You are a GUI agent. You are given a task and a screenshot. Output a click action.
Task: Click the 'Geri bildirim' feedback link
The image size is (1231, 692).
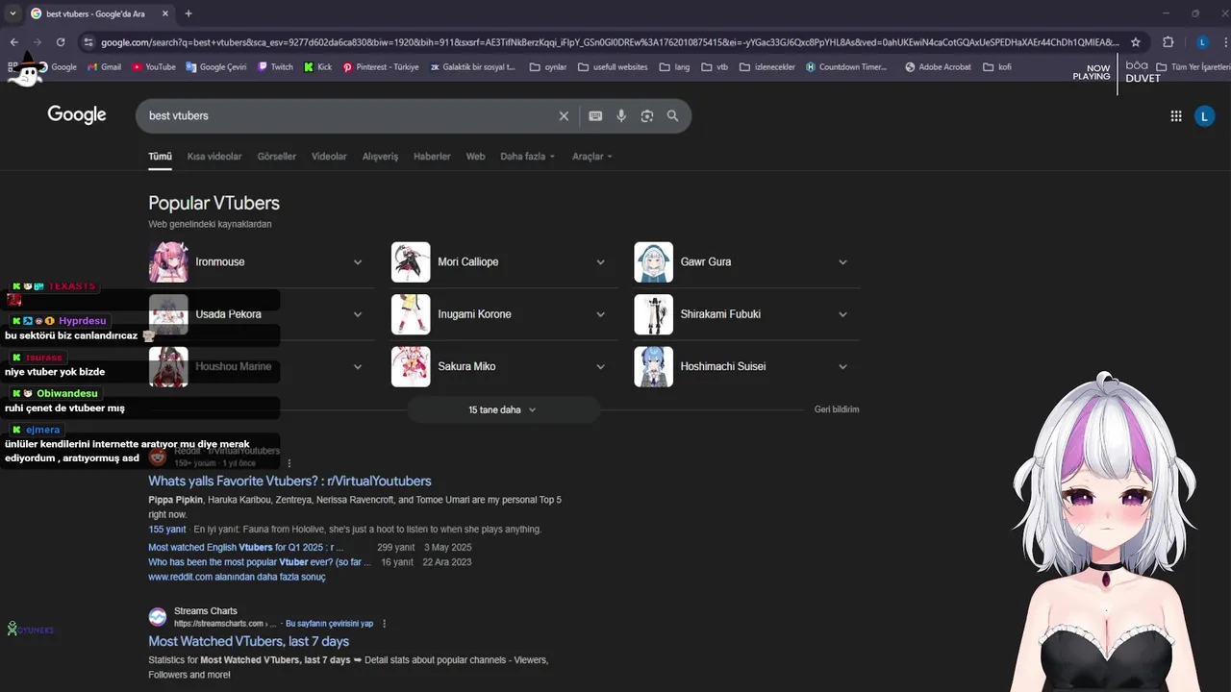point(837,409)
